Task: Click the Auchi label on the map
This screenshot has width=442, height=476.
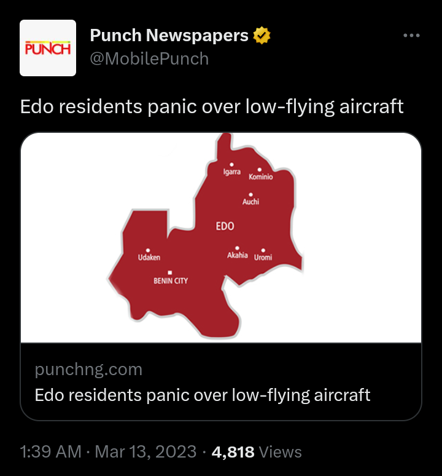Action: coord(250,201)
